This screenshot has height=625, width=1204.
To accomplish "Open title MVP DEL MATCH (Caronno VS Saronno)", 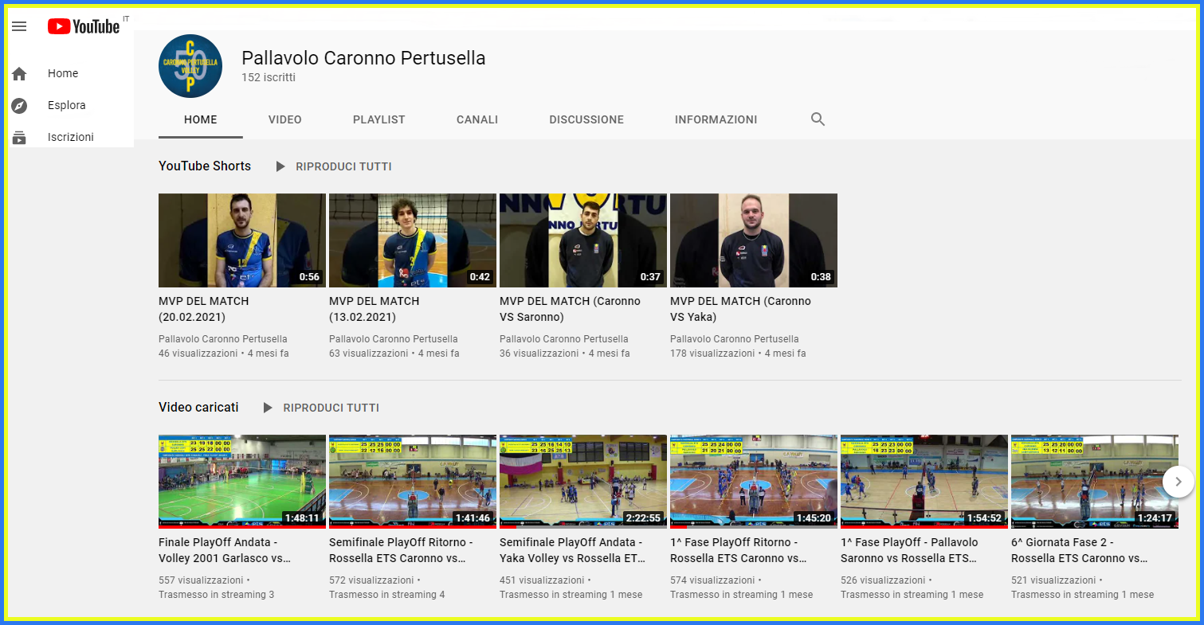I will pos(570,309).
